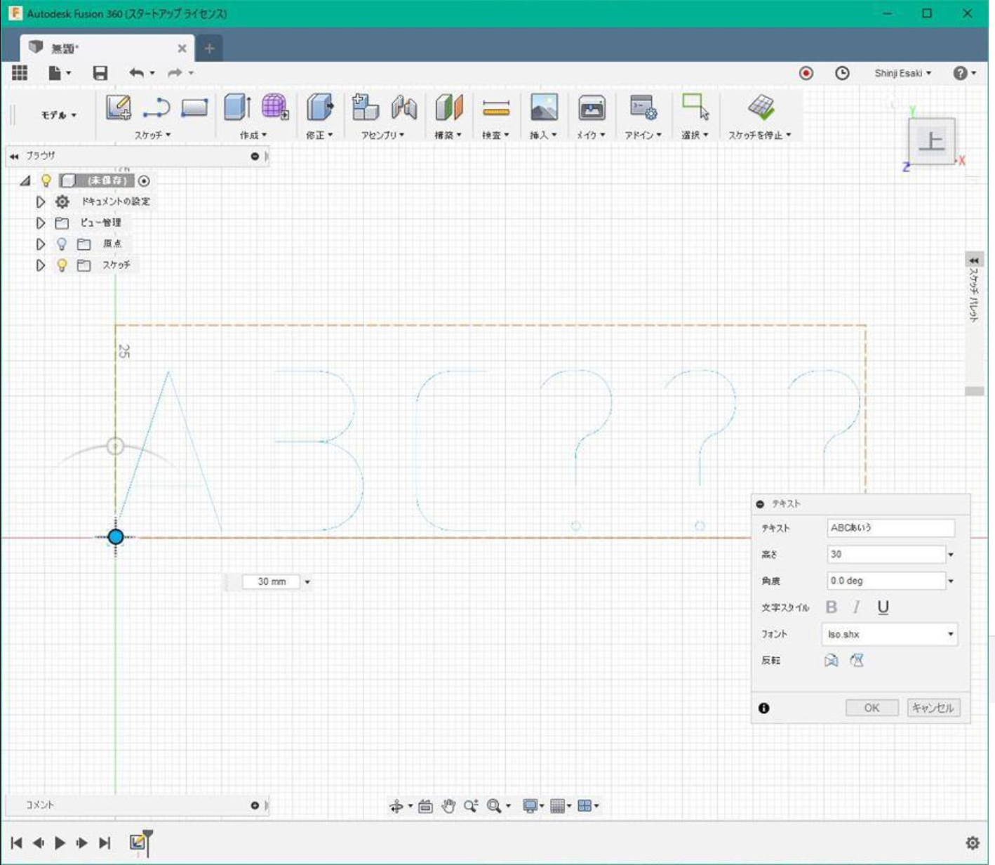995x865 pixels.
Task: Jump to timeline start
Action: (x=17, y=843)
